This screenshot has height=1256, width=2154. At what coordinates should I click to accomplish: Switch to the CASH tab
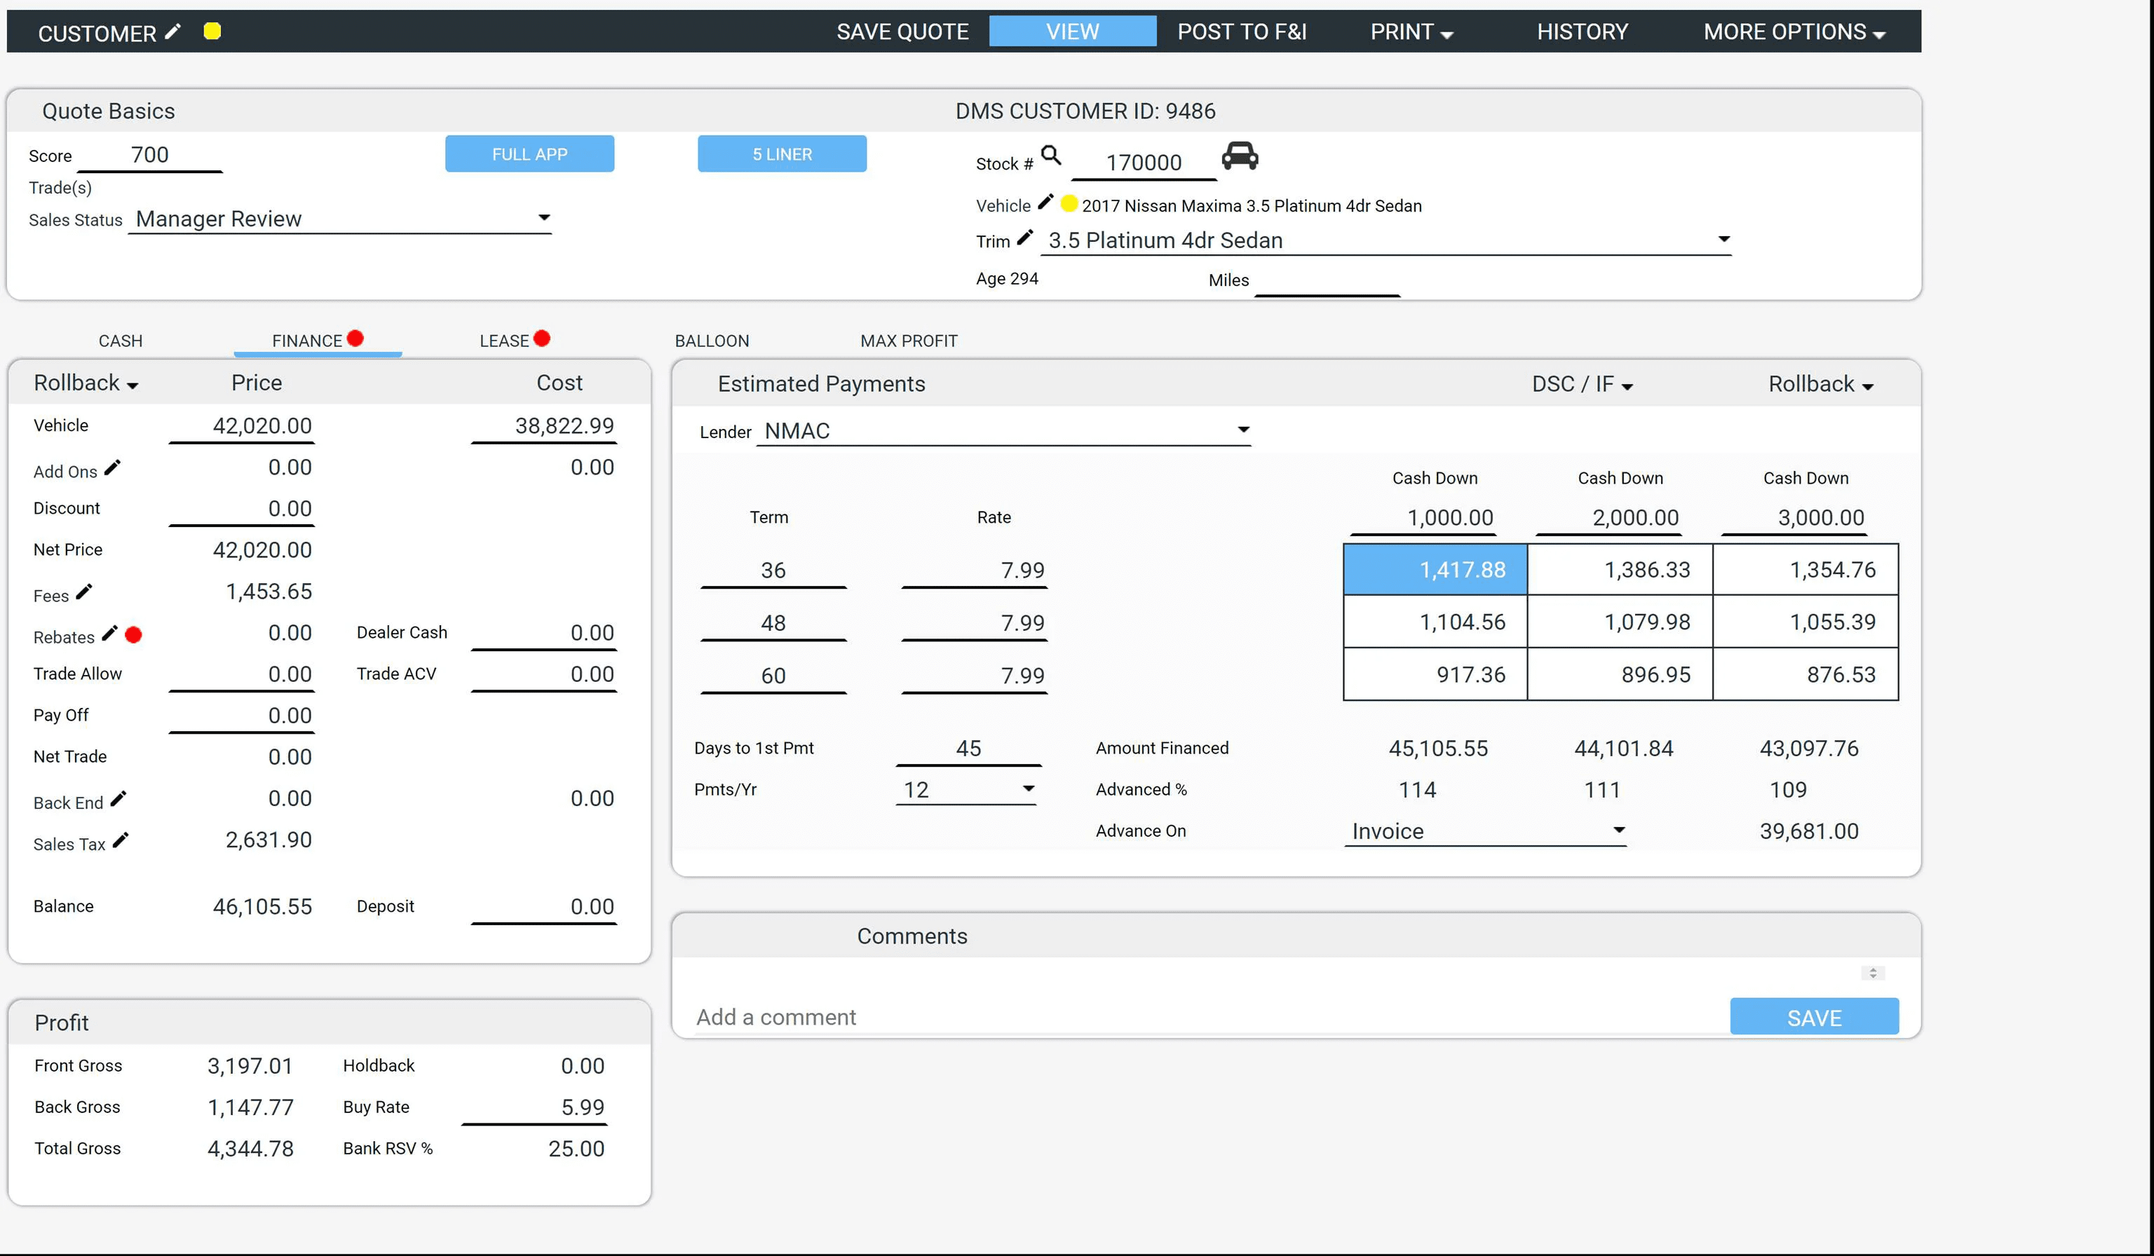120,339
